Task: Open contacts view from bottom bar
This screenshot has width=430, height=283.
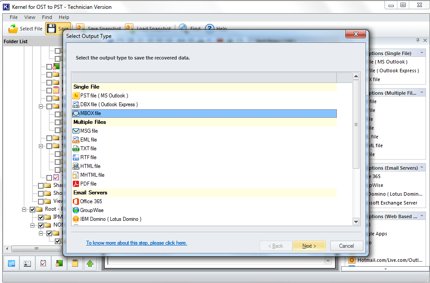Action: (x=27, y=263)
